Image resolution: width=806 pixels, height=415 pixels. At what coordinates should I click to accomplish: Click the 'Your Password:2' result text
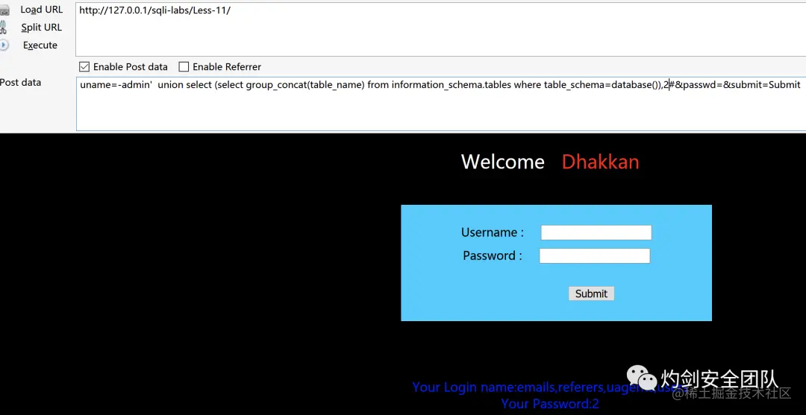(550, 404)
